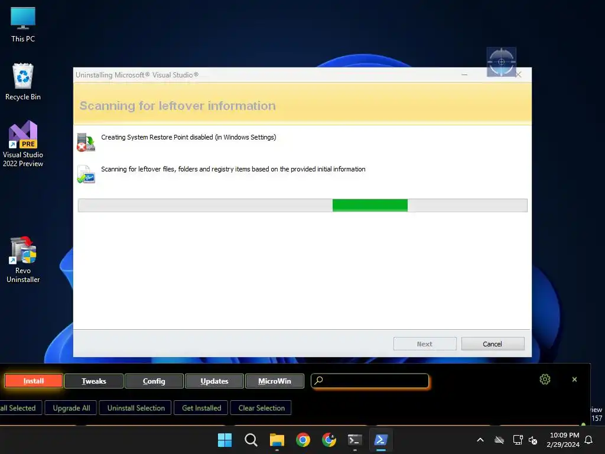Viewport: 605px width, 454px height.
Task: Open the MicroWin tab
Action: [x=274, y=381]
